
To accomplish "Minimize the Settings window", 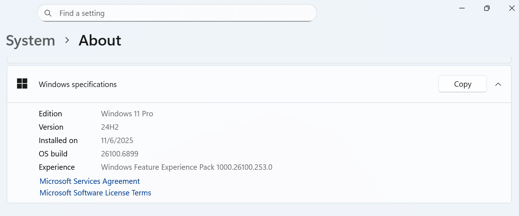I will pyautogui.click(x=462, y=8).
